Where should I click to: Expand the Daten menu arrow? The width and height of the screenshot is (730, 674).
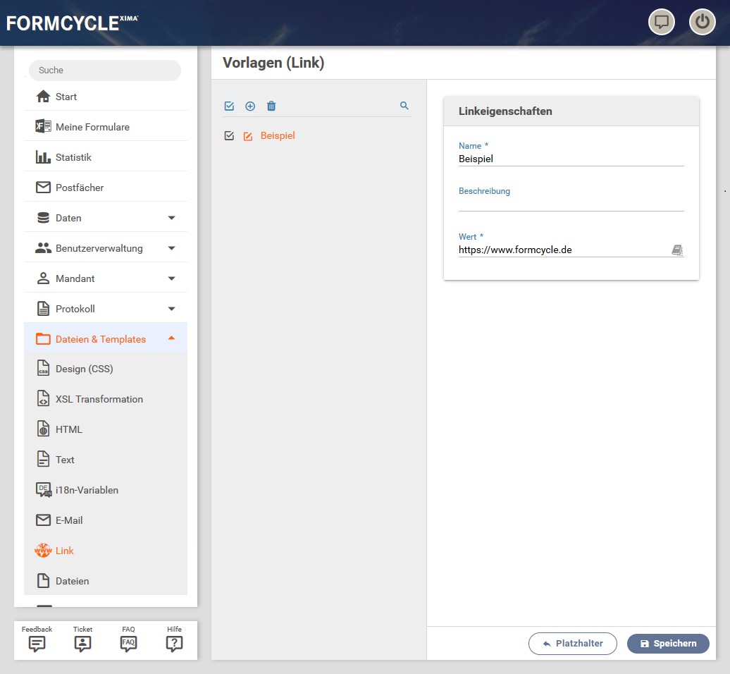(171, 218)
